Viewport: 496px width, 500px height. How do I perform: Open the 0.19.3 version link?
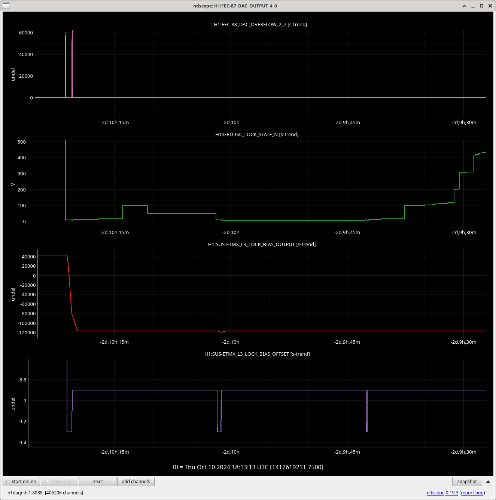[452, 493]
